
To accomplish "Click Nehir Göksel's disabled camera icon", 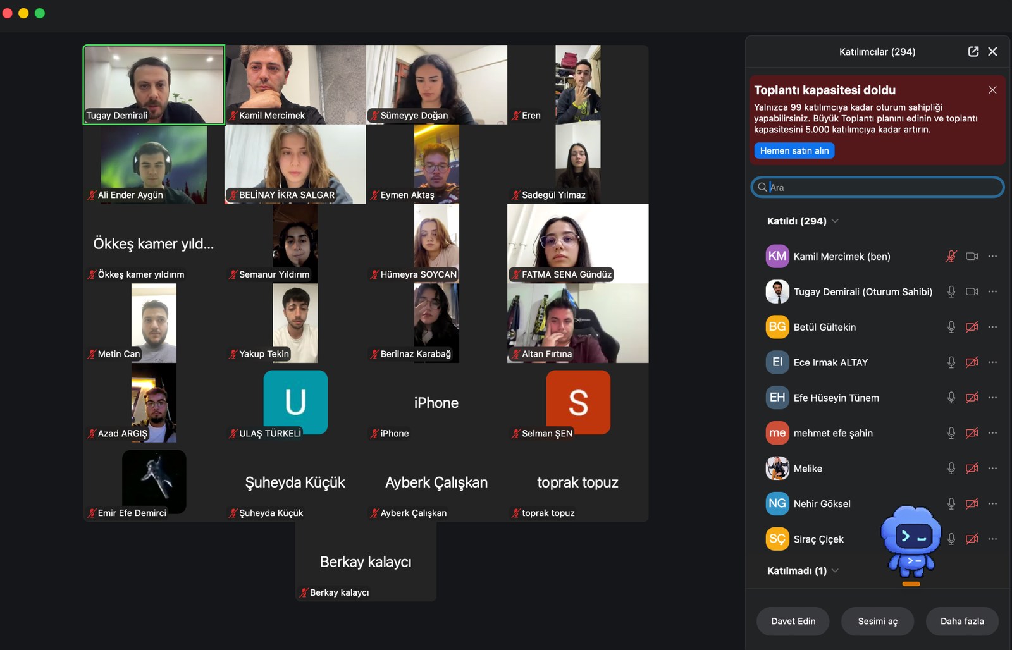I will 972,504.
